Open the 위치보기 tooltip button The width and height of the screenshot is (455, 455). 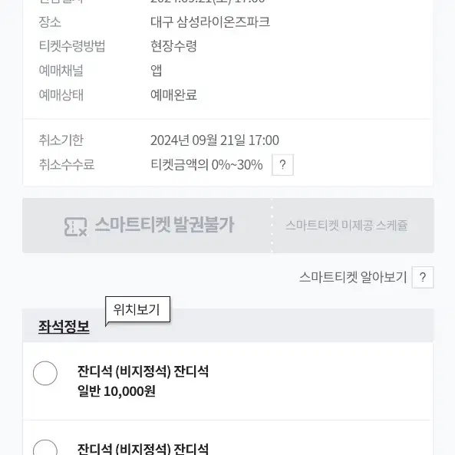pos(137,310)
